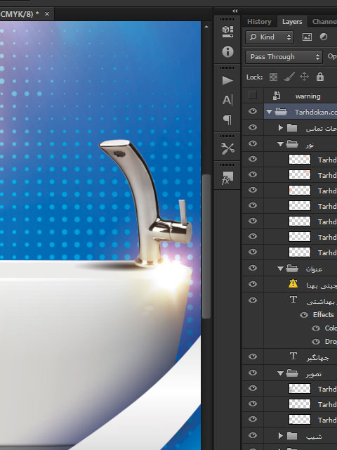Viewport: 337px width, 450px height.
Task: Expand the شیب group arrow
Action: [x=281, y=436]
